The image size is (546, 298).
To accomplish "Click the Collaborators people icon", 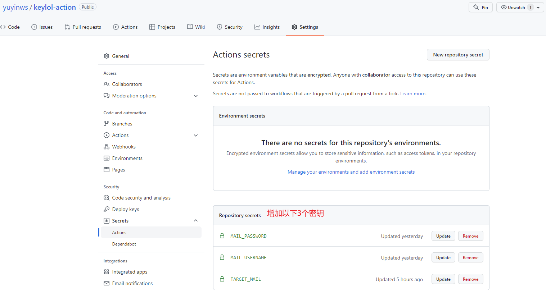I will coord(107,84).
